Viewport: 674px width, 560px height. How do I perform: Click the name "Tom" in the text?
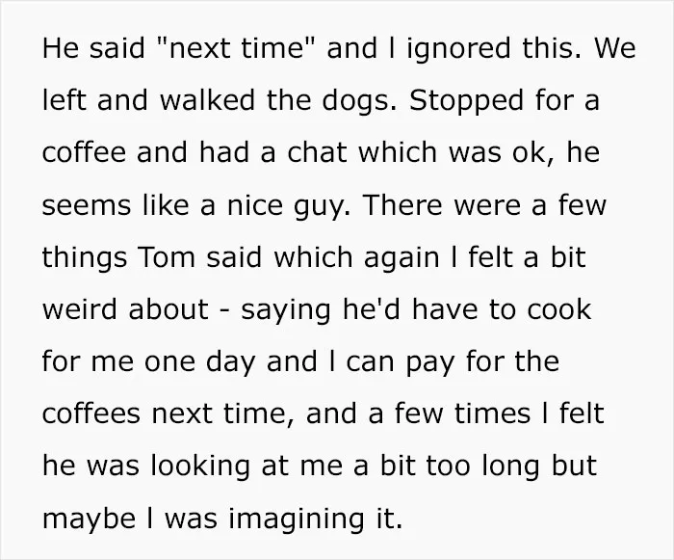click(166, 257)
